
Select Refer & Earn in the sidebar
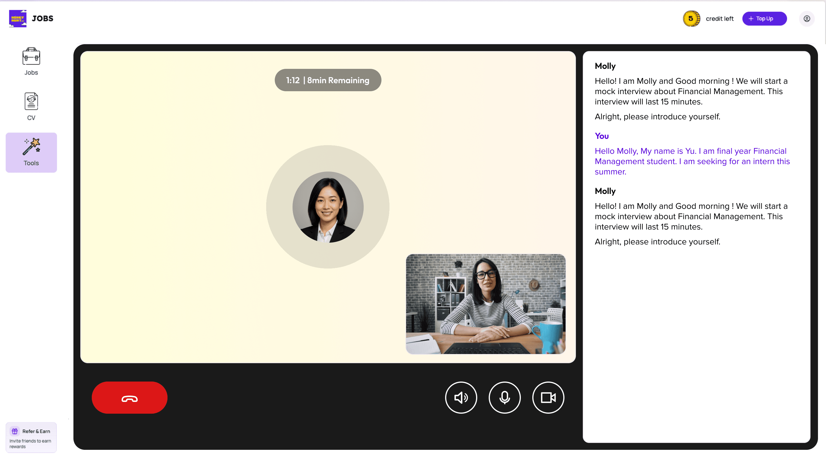(x=31, y=437)
